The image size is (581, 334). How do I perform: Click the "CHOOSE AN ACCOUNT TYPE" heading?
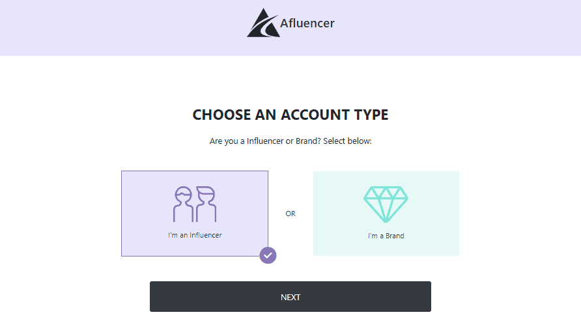click(290, 115)
